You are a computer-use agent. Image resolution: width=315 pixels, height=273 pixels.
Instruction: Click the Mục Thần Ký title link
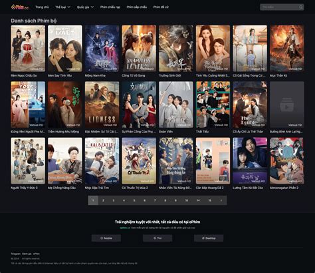[x=278, y=75]
